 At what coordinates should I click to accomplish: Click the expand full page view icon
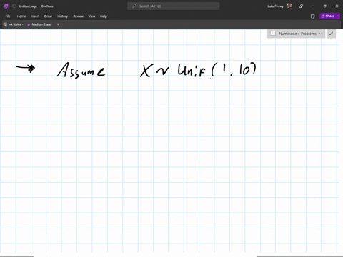point(331,34)
